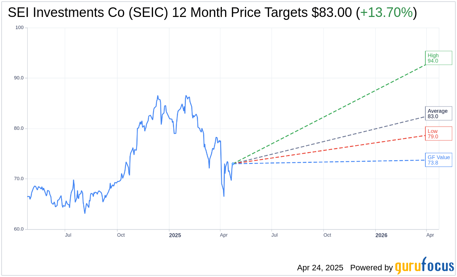Click the 60.0 value on the y-axis
The width and height of the screenshot is (457, 277).
[19, 229]
